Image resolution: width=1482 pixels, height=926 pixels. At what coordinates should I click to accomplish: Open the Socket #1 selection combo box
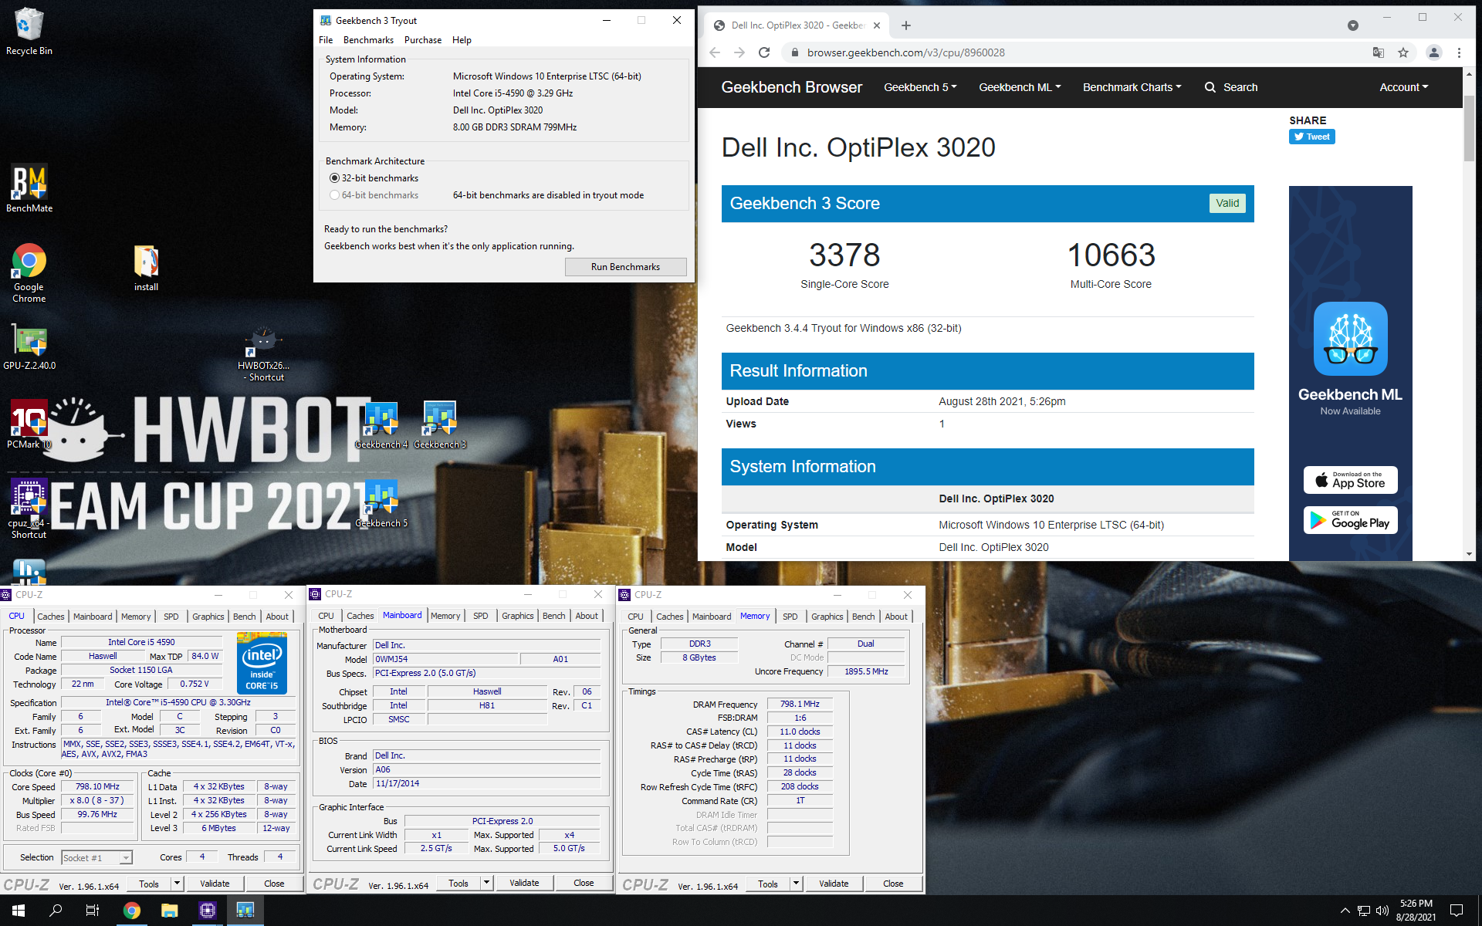click(96, 857)
